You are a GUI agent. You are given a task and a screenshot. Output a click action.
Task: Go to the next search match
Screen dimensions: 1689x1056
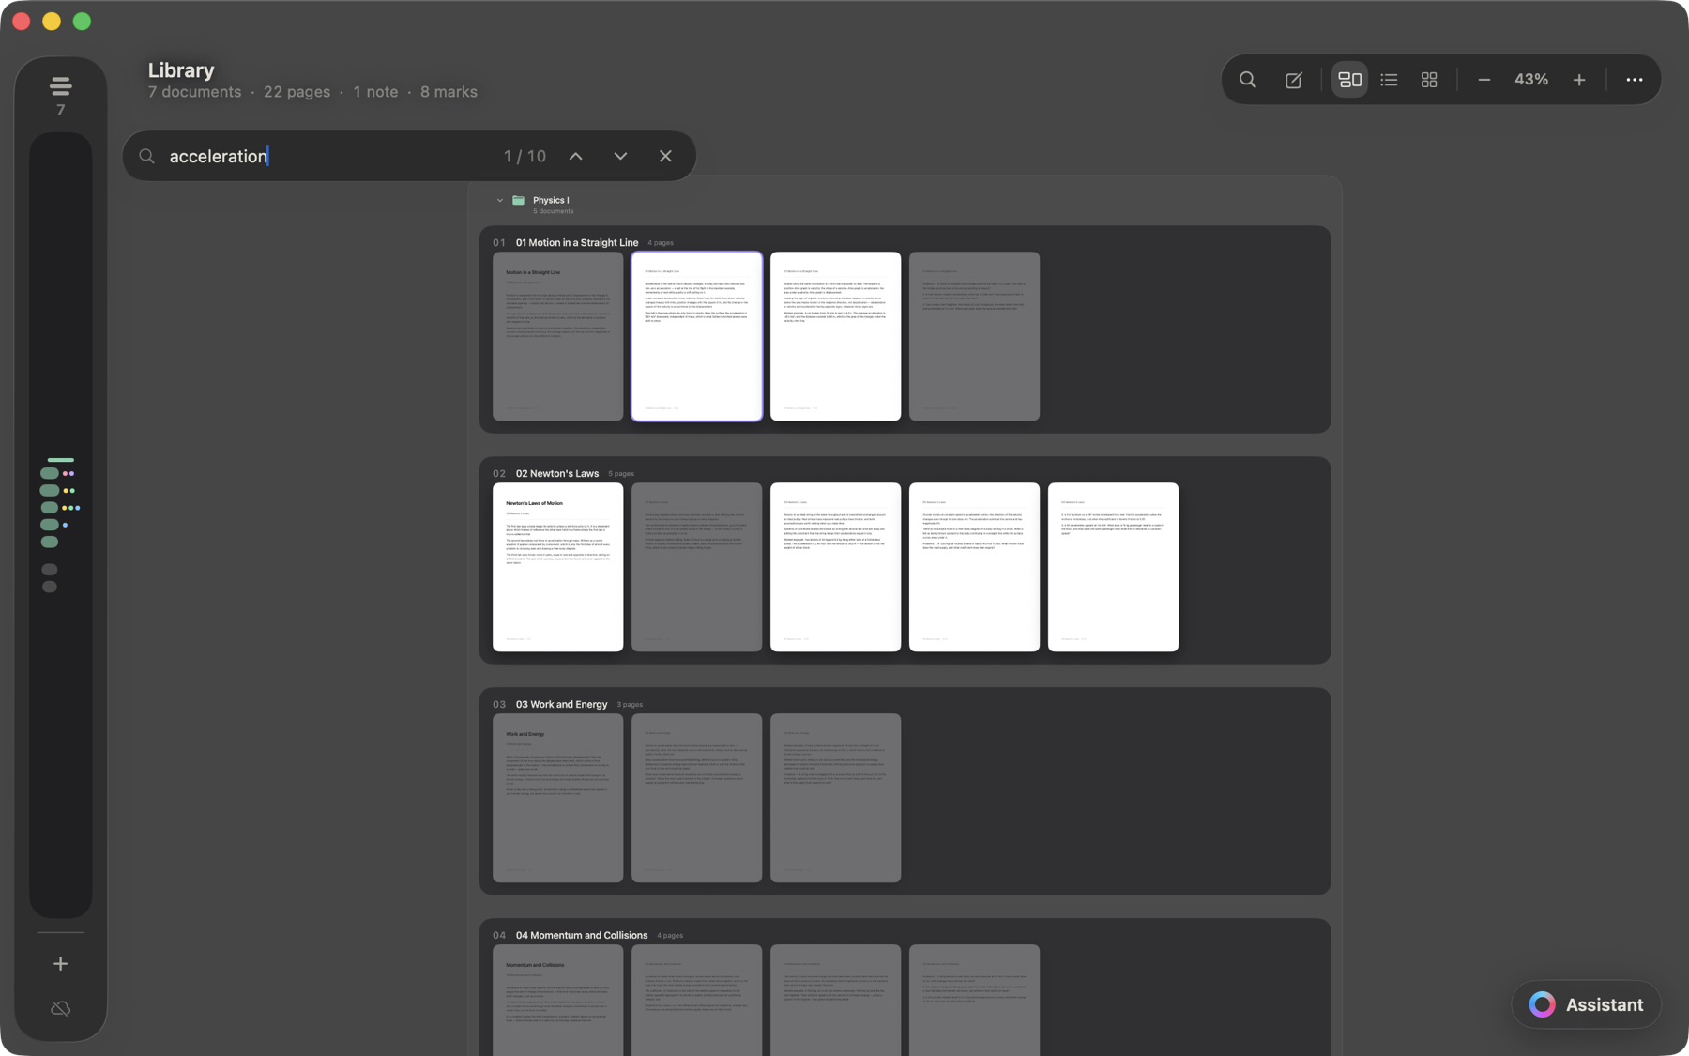point(620,156)
